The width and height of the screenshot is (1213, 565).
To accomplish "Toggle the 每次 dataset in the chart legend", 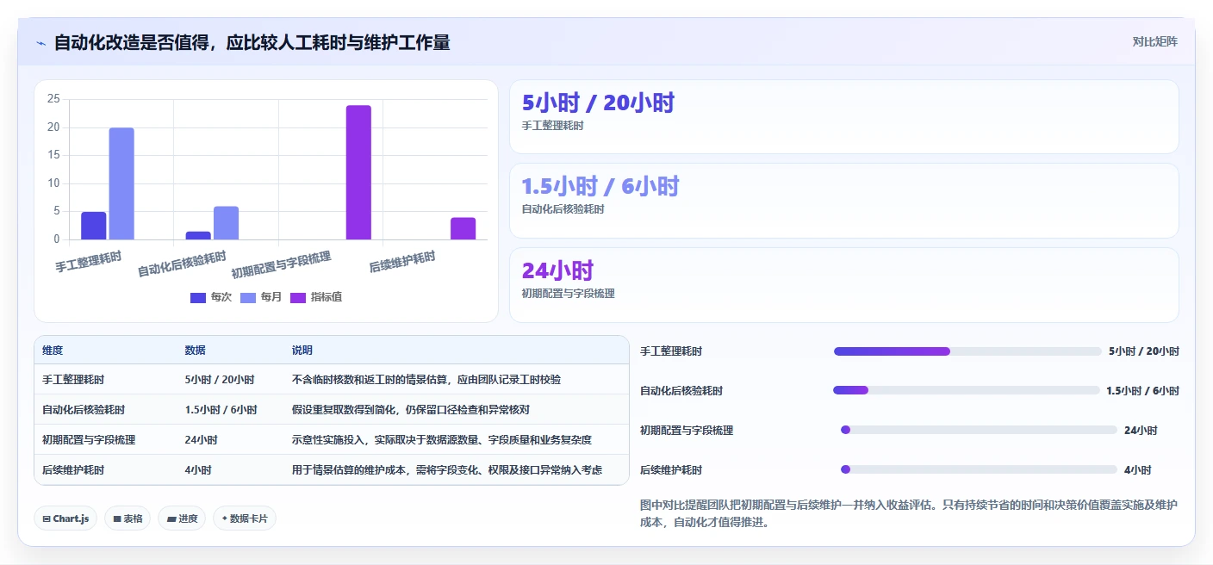I will (x=211, y=297).
